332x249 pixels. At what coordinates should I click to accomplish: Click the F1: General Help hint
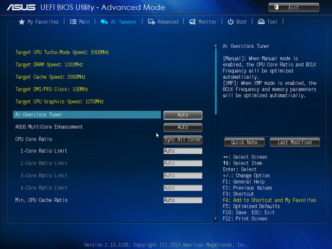243,182
